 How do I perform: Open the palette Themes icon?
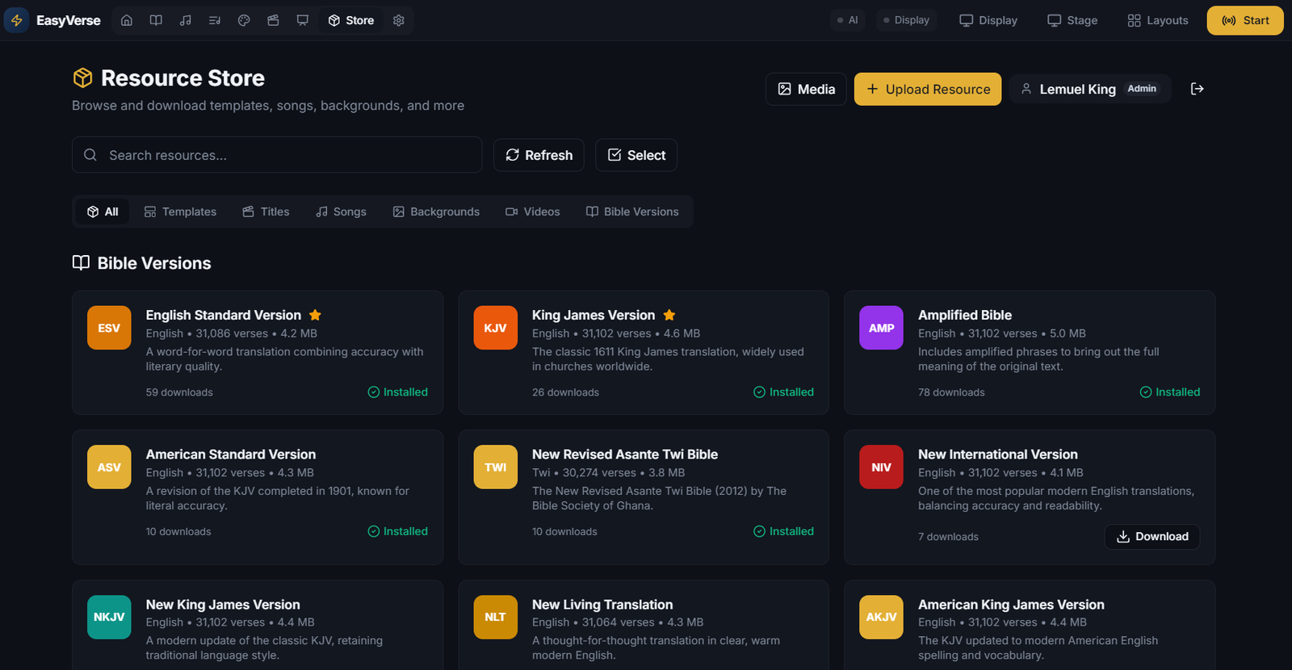244,20
